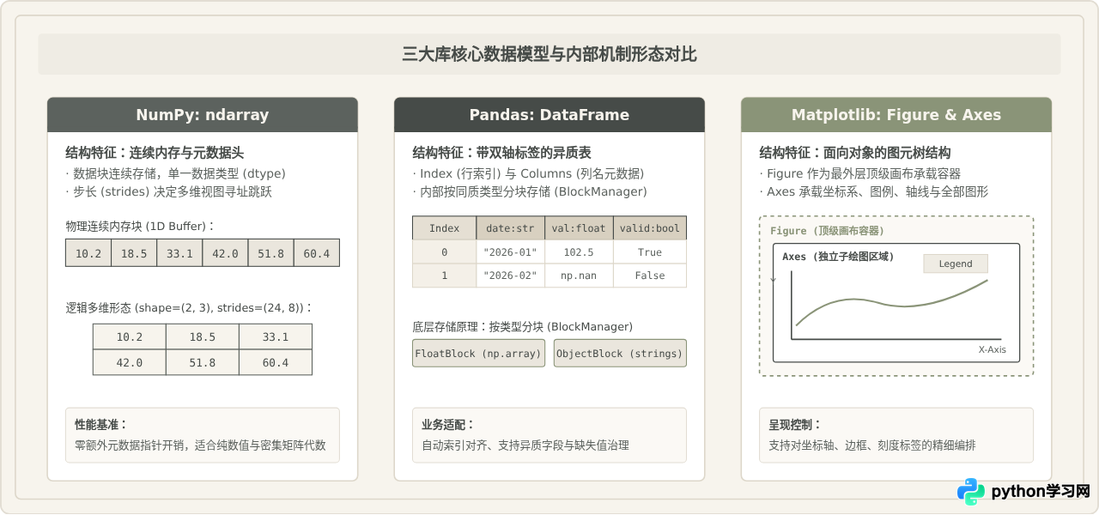The height and width of the screenshot is (515, 1099).
Task: Click text 支持对坐标轴、边框、刻度标签的精细编排
Action: [x=872, y=445]
